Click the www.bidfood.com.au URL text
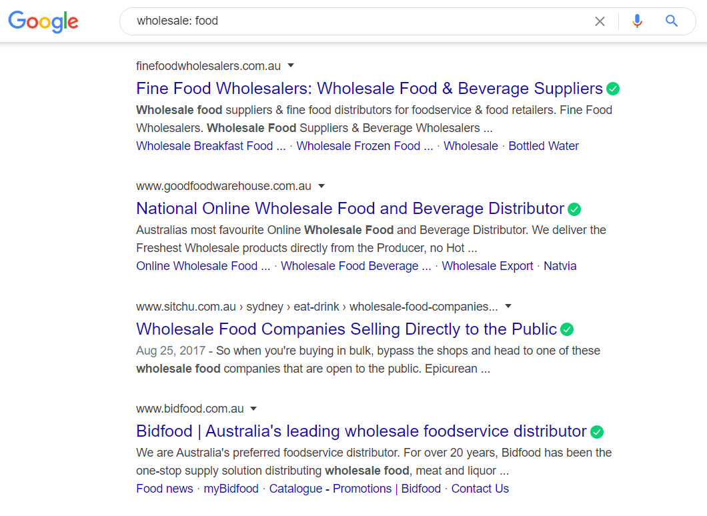Screen dimensions: 707x516 (x=190, y=409)
